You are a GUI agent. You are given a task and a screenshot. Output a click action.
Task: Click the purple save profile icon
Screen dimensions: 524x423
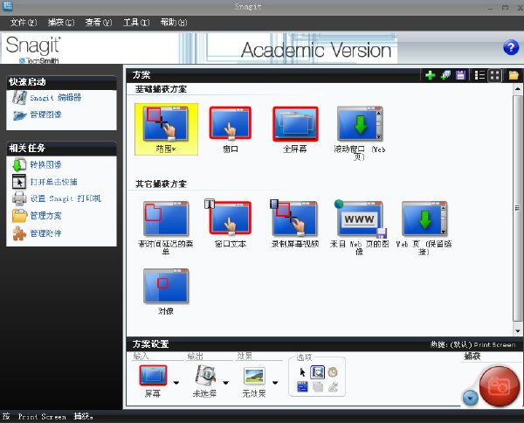[x=460, y=75]
